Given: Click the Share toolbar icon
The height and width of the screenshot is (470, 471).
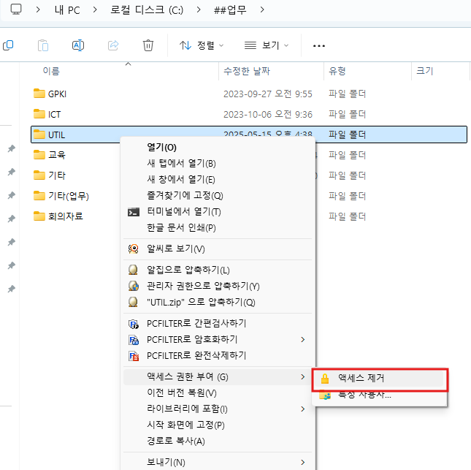Looking at the screenshot, I should pyautogui.click(x=113, y=45).
